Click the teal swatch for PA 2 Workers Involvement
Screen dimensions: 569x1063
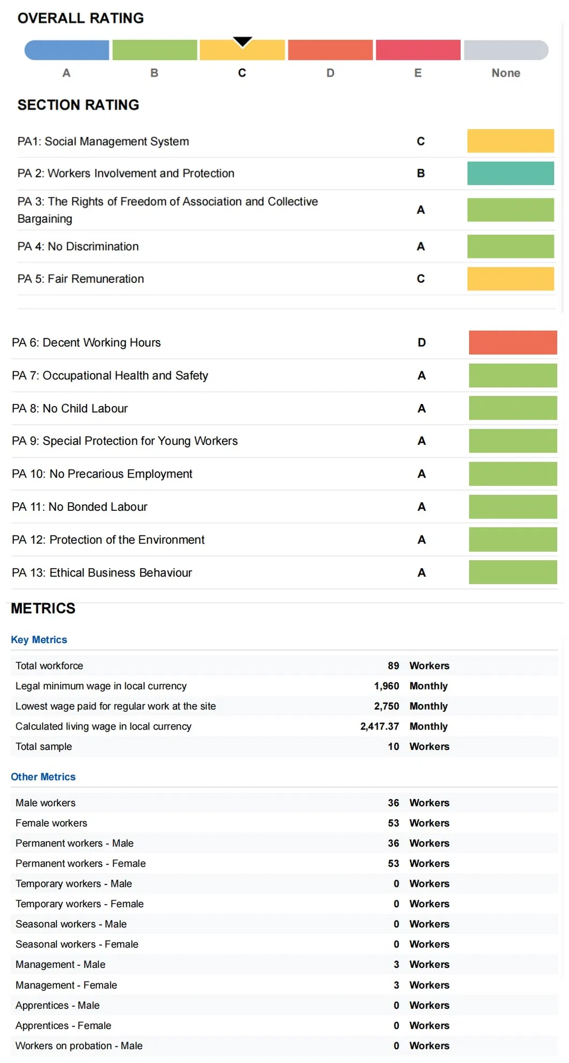click(510, 173)
